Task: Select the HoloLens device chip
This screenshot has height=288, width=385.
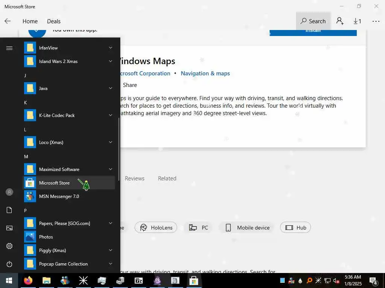Action: tap(156, 228)
